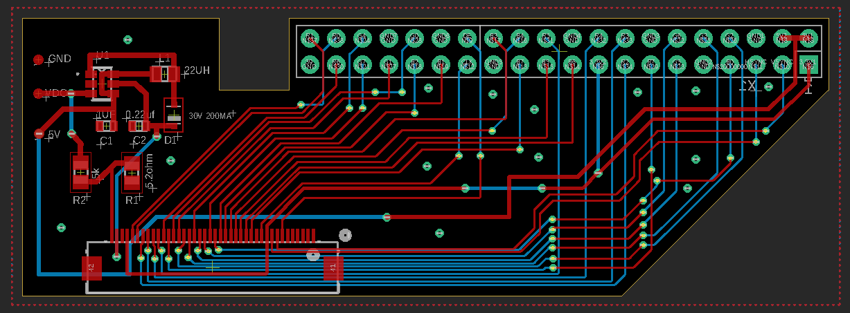The width and height of the screenshot is (850, 313).
Task: Click the '5.2ohm' resistor value text
Action: click(x=150, y=172)
